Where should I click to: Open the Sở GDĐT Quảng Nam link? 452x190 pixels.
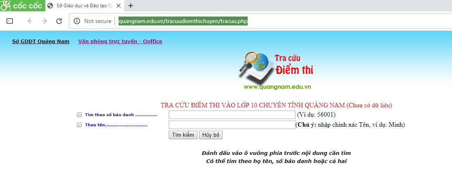(40, 42)
